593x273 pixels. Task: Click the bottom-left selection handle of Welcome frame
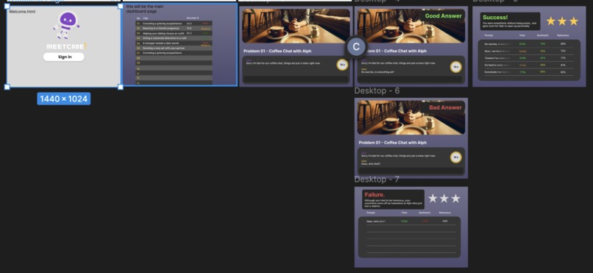click(7, 87)
